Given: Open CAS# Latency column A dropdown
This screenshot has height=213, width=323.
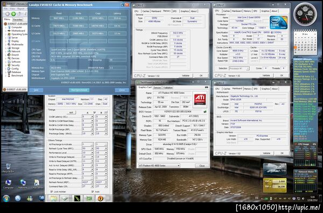Looking at the screenshot, I should 92,116.
